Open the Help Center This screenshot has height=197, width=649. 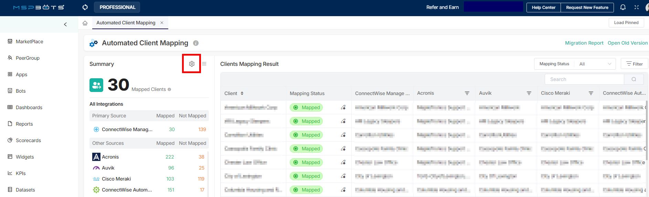pos(544,7)
